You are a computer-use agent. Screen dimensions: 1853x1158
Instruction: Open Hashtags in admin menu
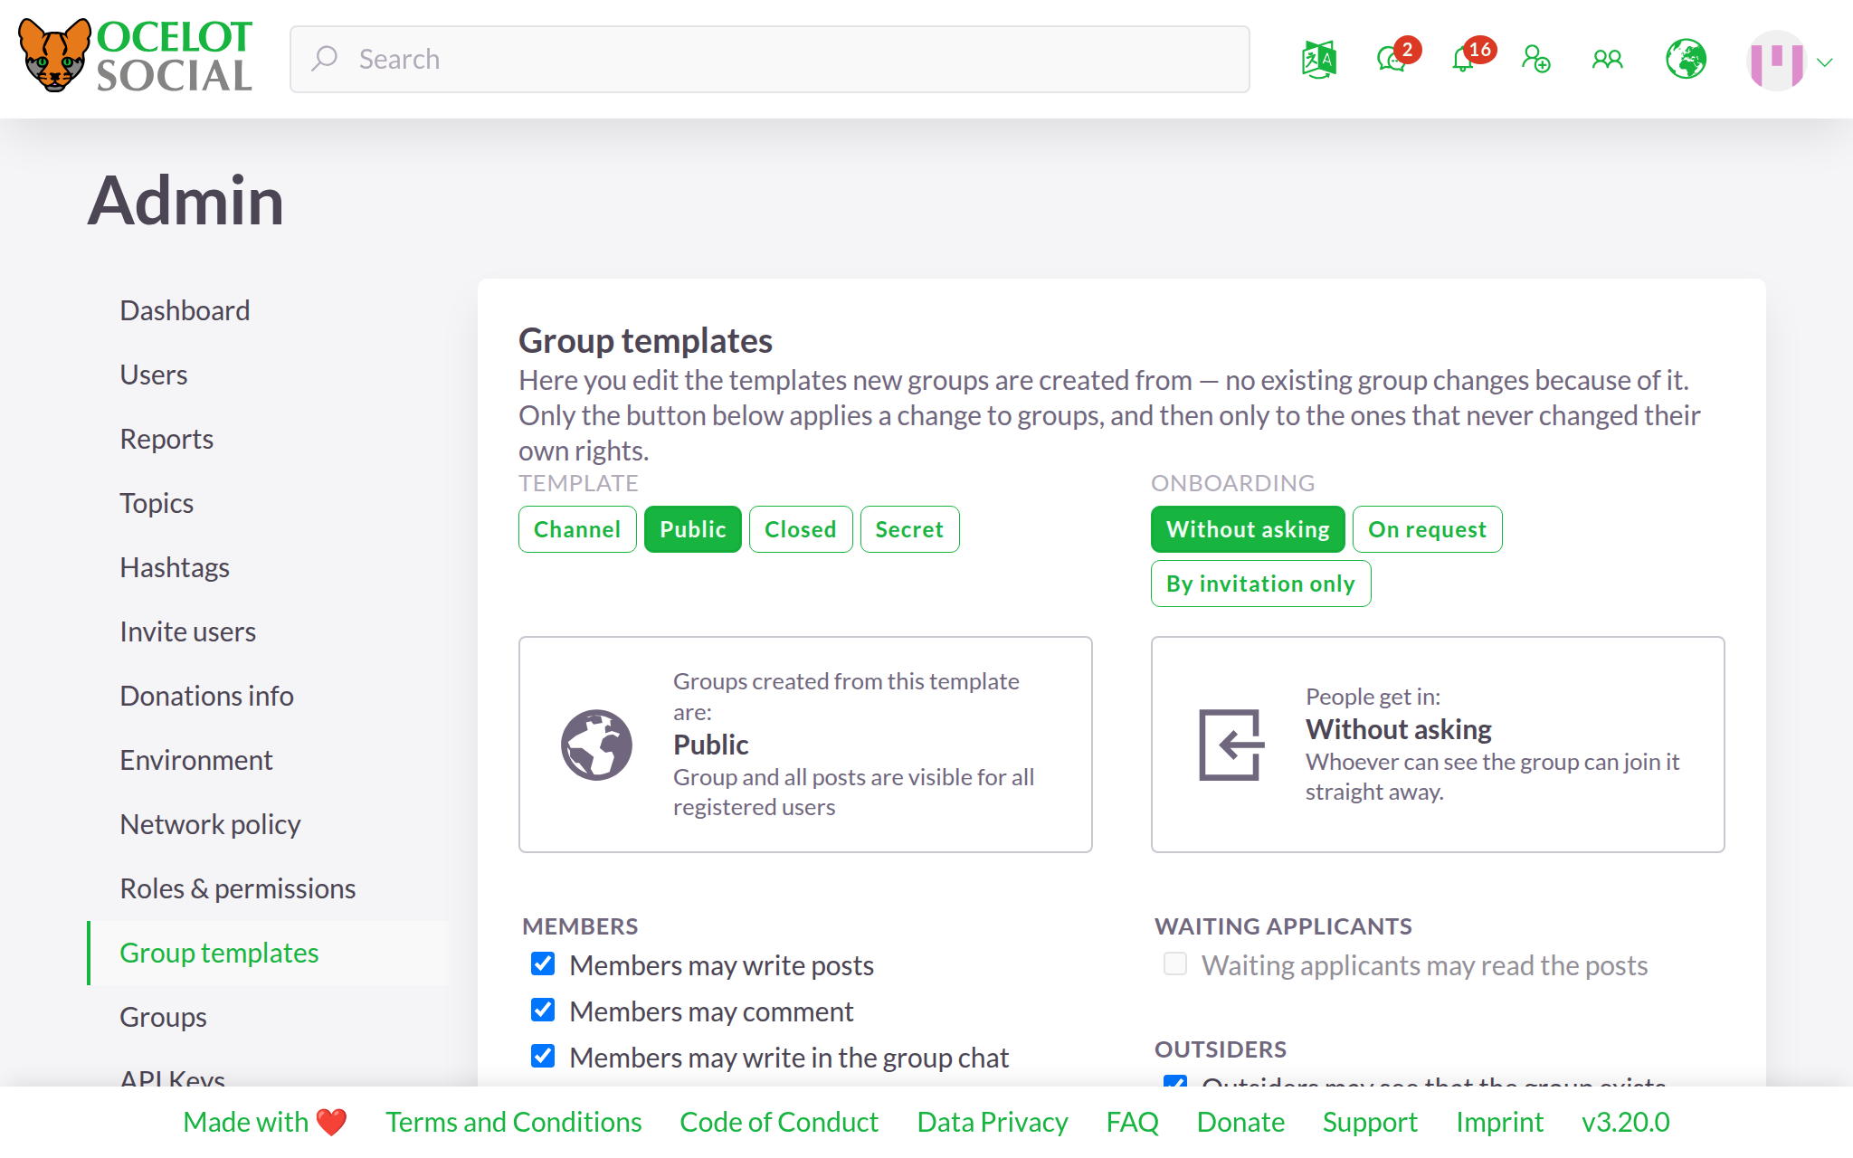(268, 568)
